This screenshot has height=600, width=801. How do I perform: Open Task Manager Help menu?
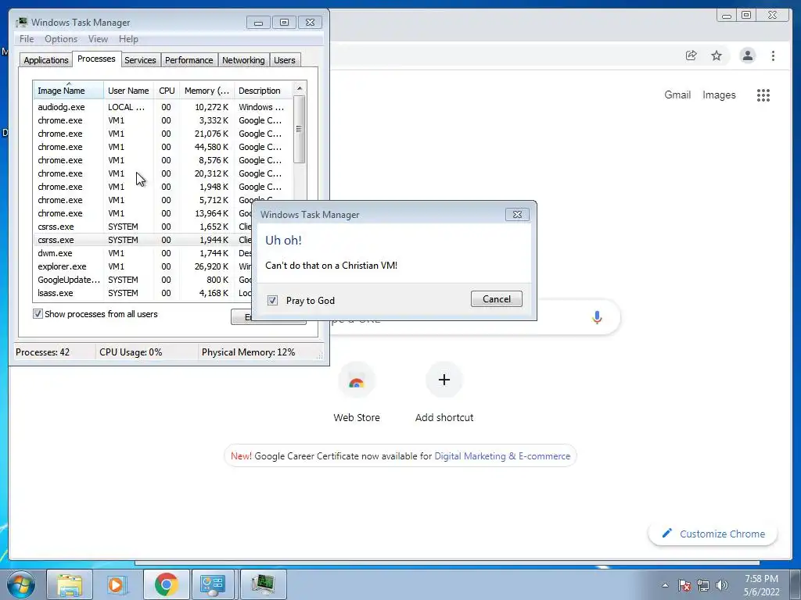(128, 39)
